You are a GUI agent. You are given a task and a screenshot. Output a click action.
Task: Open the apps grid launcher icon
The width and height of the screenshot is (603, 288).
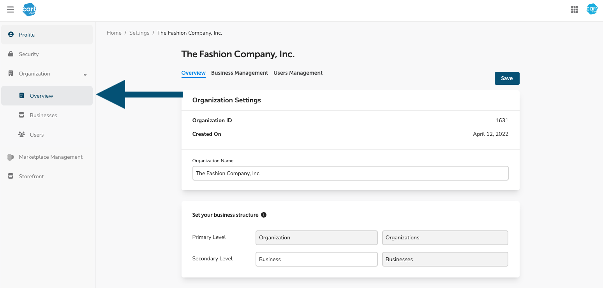[574, 10]
